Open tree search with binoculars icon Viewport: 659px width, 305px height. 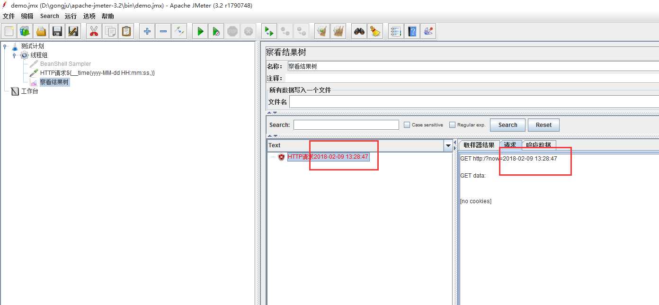click(x=359, y=31)
